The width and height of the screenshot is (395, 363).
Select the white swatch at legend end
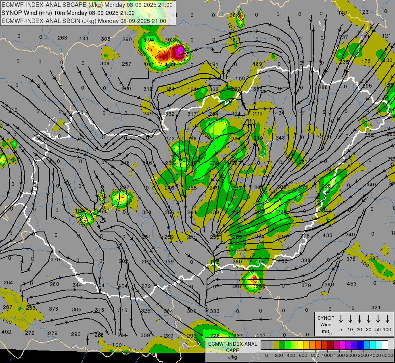[385, 345]
